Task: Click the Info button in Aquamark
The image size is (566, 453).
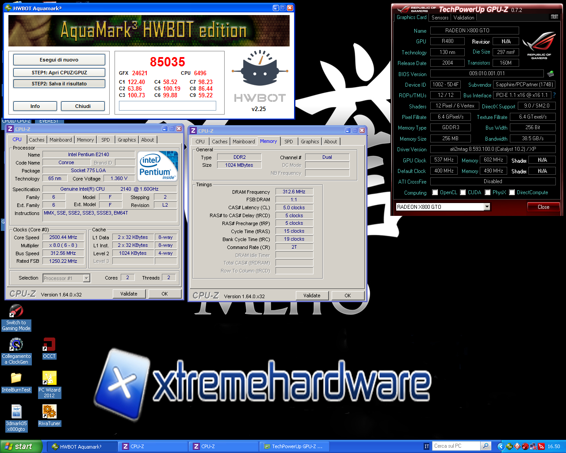Action: (x=35, y=106)
